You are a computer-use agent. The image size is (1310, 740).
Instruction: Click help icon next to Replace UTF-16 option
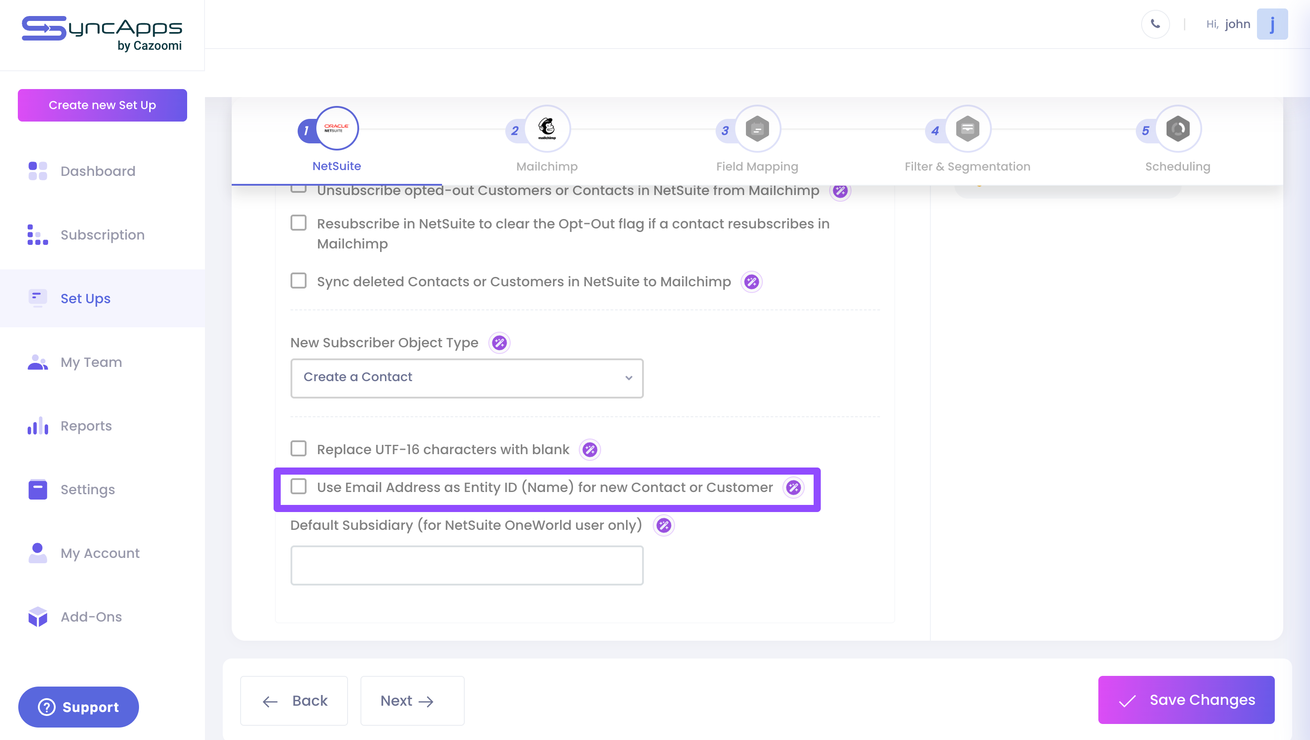pyautogui.click(x=590, y=450)
